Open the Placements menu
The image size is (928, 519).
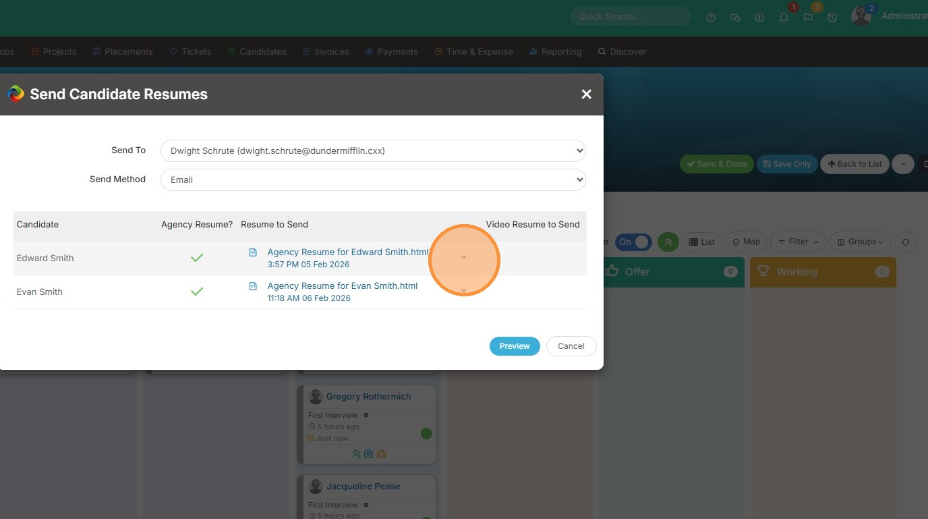123,51
